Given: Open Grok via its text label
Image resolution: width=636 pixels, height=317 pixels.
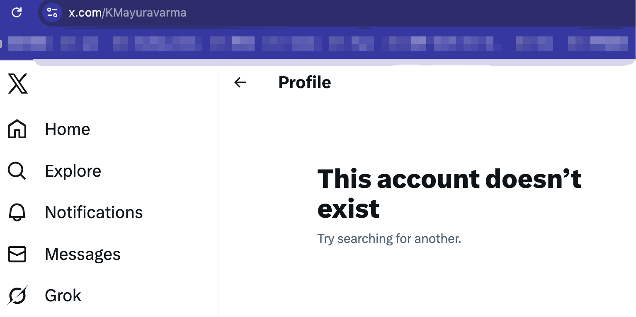Looking at the screenshot, I should click(x=63, y=295).
